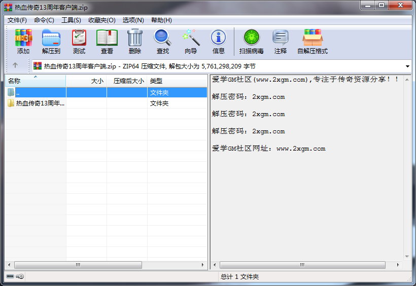This screenshot has width=416, height=286.
Task: Click 文件夹 type cell of 热血传奇13周年 row
Action: click(159, 103)
